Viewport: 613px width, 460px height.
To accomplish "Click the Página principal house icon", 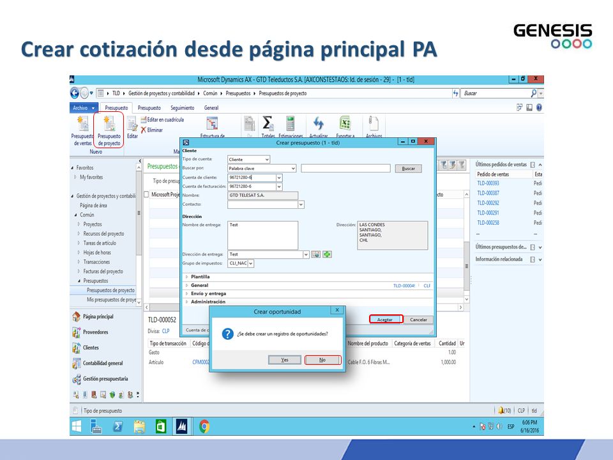I will coord(76,316).
